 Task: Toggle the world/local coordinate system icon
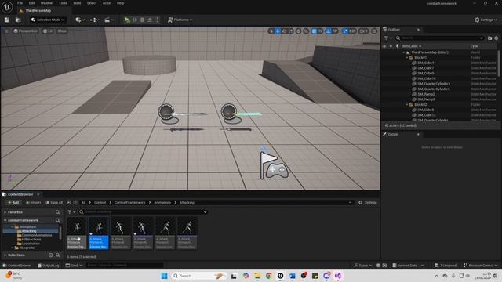[298, 31]
